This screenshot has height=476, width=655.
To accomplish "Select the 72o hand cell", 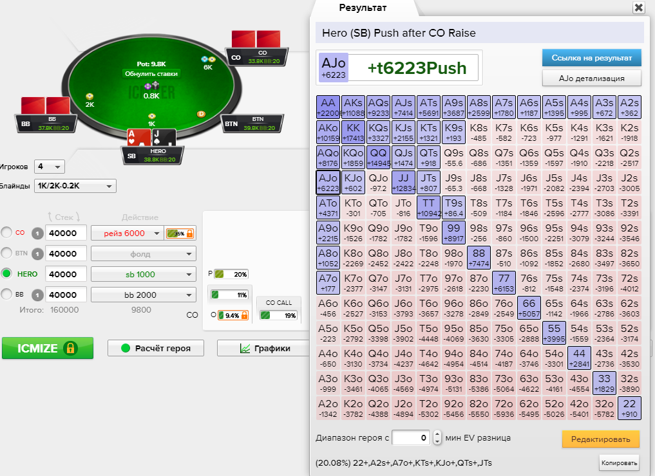I will [x=504, y=408].
